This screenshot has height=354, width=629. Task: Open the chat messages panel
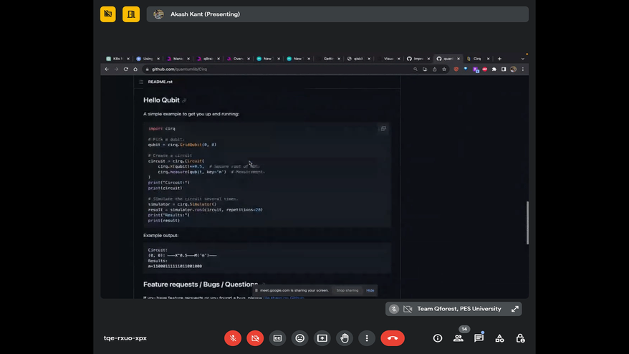[479, 338]
